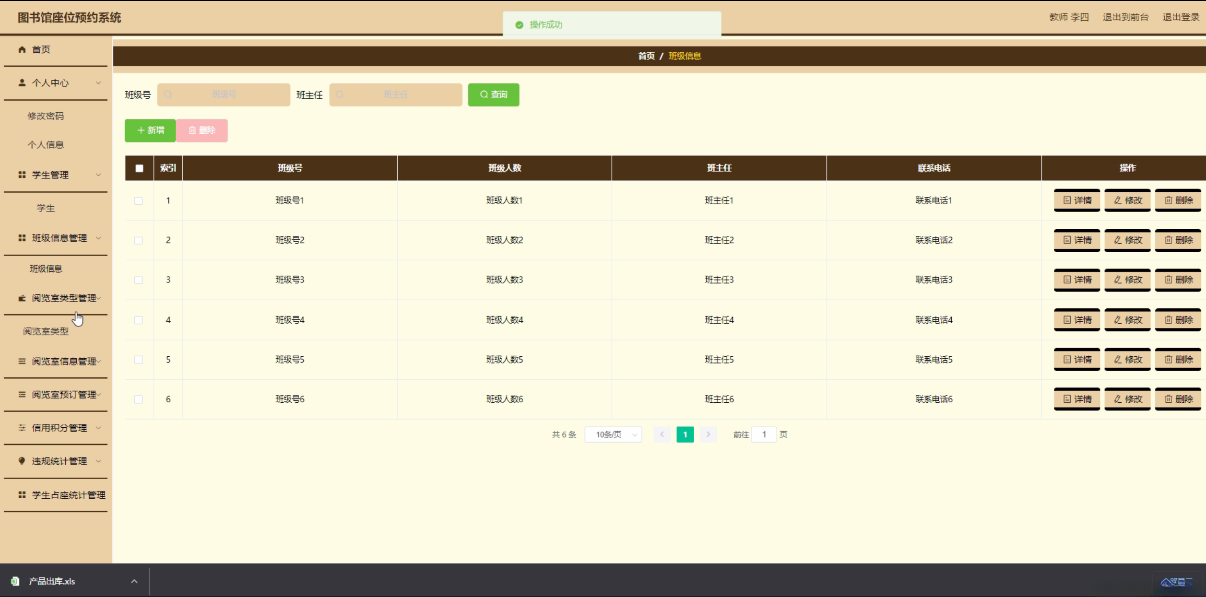Click the person icon for 个人中心
The height and width of the screenshot is (597, 1206).
coord(22,82)
